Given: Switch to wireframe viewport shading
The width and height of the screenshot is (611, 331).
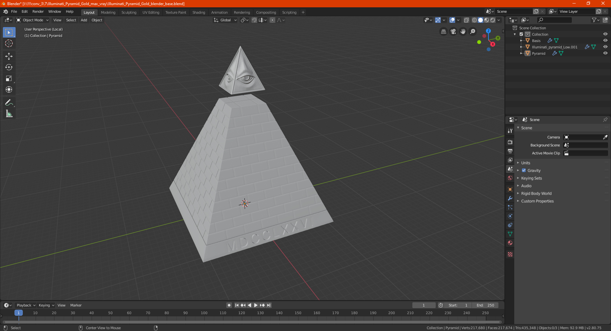Looking at the screenshot, I should (x=474, y=20).
